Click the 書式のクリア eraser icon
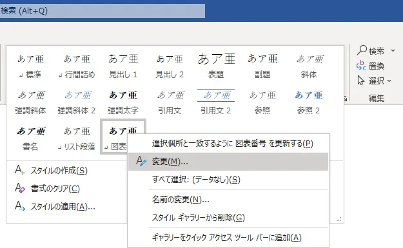The width and height of the screenshot is (403, 248). (20, 188)
